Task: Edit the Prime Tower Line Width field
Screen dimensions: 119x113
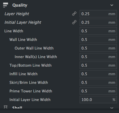Action: [98, 91]
